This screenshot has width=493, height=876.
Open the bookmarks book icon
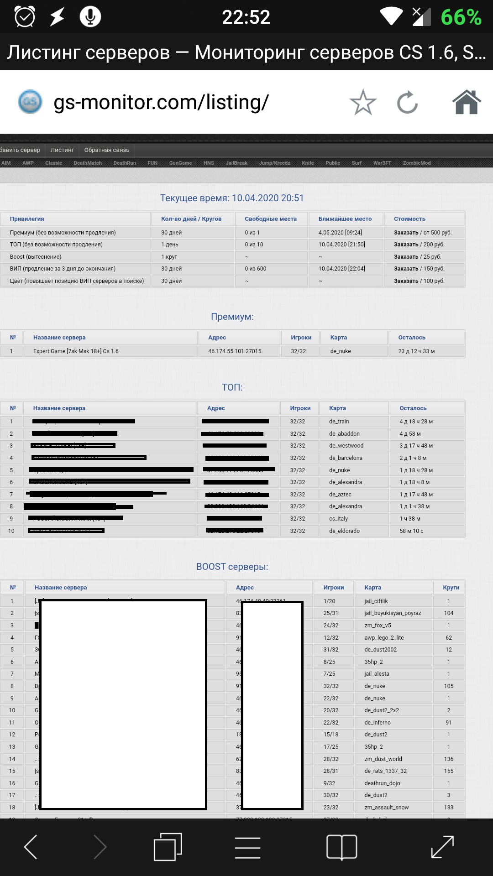[x=341, y=847]
